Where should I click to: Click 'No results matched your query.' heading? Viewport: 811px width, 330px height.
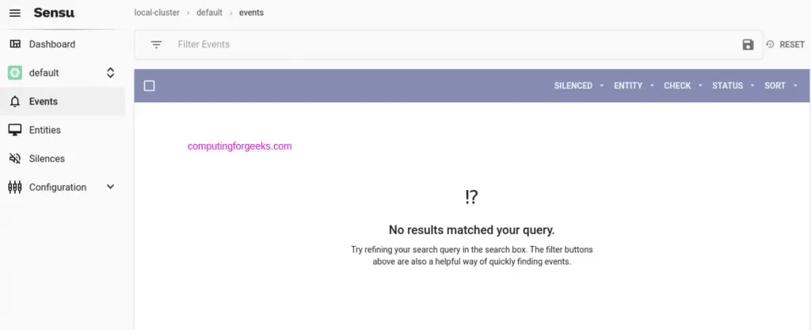point(472,229)
